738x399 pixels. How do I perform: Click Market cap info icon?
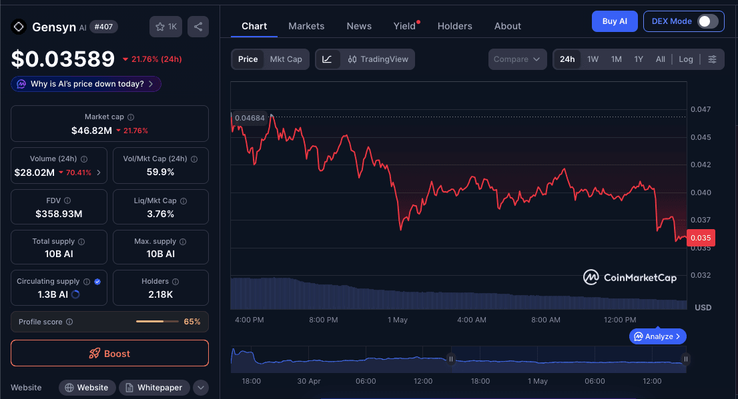coord(131,117)
